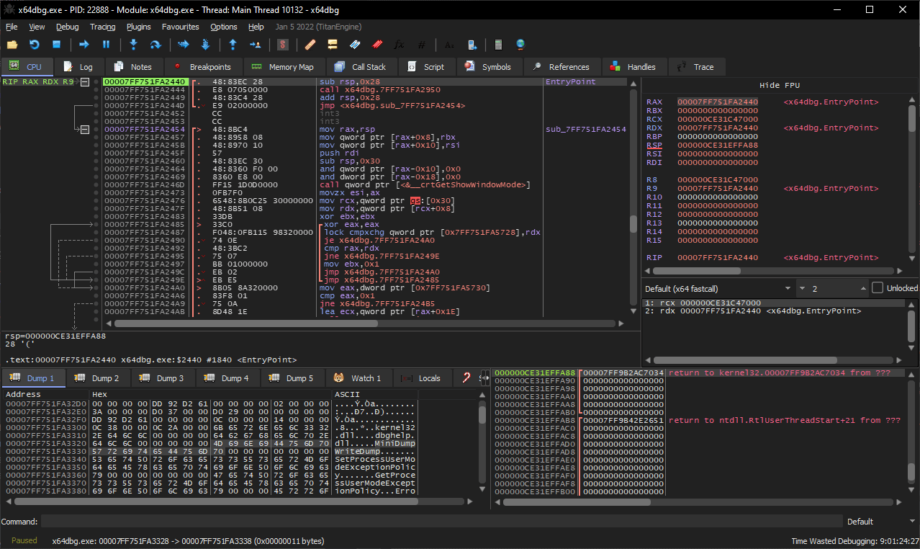This screenshot has width=920, height=549.
Task: Open the Plugins menu
Action: (138, 27)
